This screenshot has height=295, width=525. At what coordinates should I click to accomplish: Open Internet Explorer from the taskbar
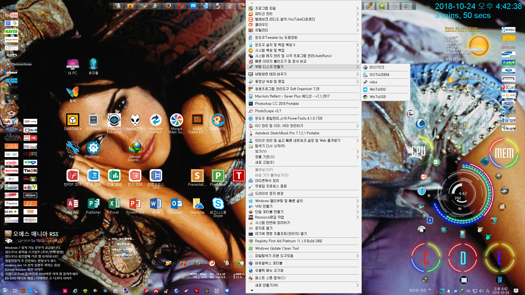point(75,291)
